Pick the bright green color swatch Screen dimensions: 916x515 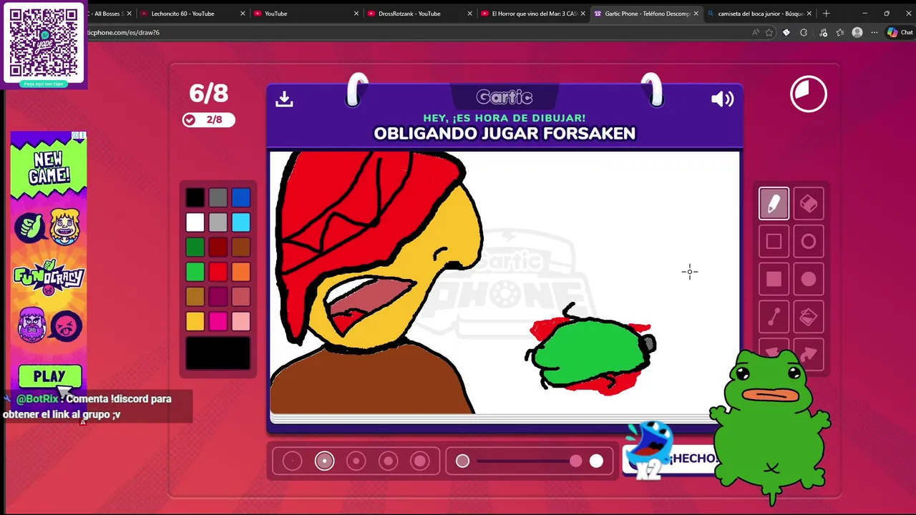click(x=195, y=272)
